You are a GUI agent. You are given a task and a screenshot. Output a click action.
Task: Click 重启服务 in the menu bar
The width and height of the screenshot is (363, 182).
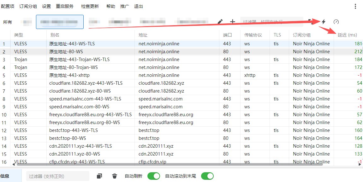click(x=65, y=6)
